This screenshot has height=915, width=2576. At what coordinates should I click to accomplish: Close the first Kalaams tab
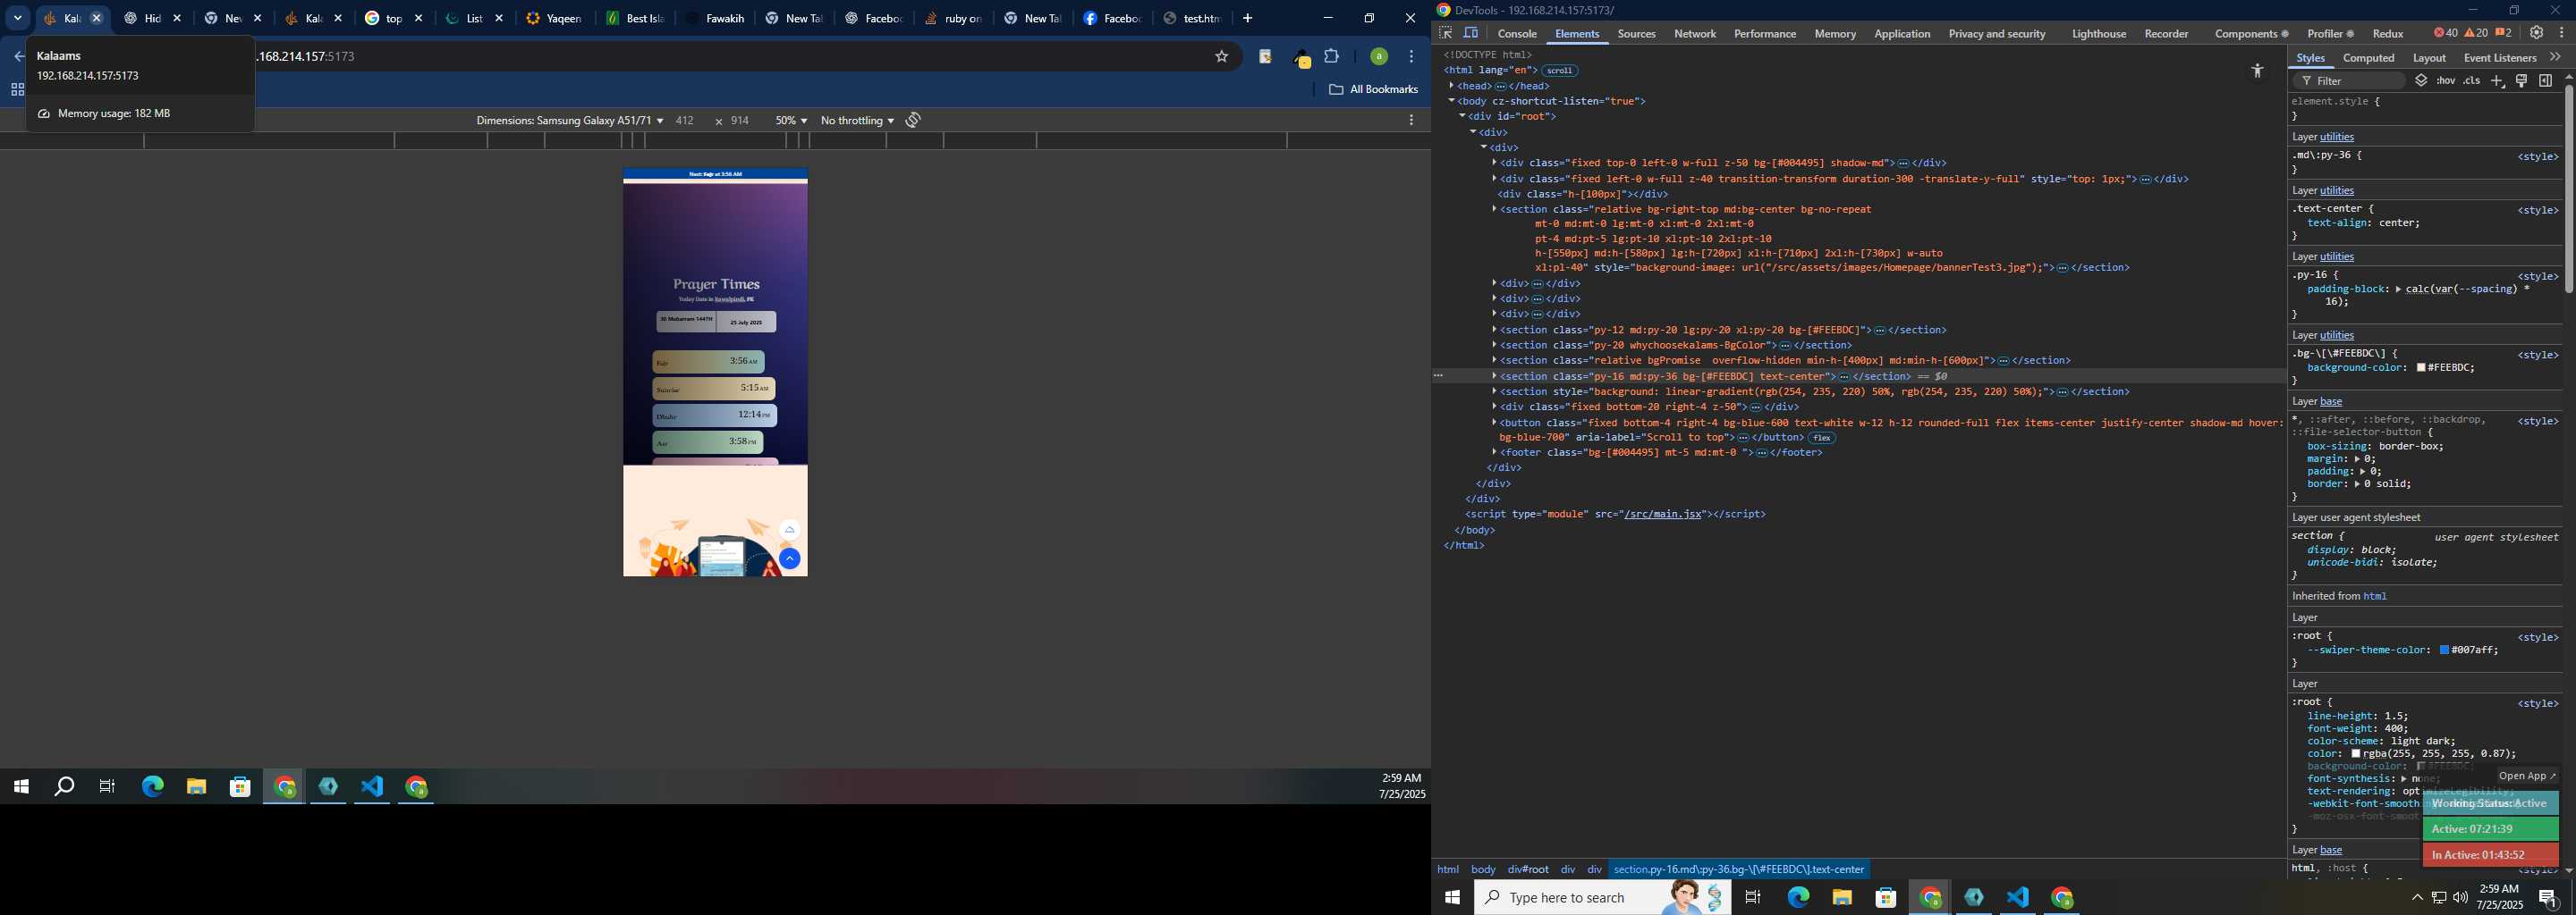(x=96, y=18)
